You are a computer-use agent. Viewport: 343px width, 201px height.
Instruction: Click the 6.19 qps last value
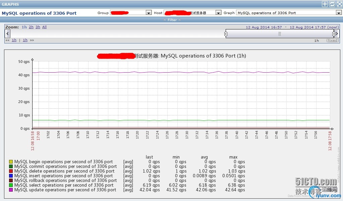(x=151, y=185)
